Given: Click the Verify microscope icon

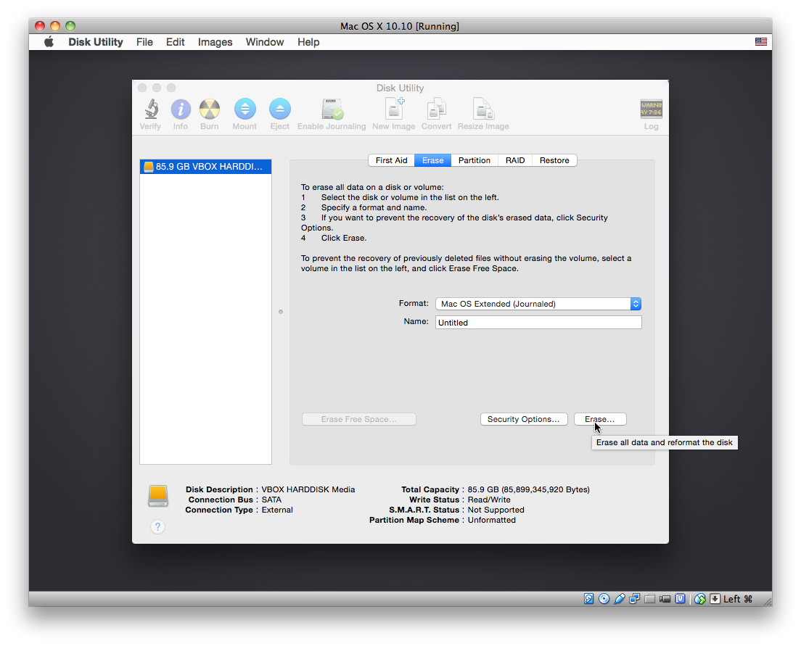Looking at the screenshot, I should click(151, 109).
